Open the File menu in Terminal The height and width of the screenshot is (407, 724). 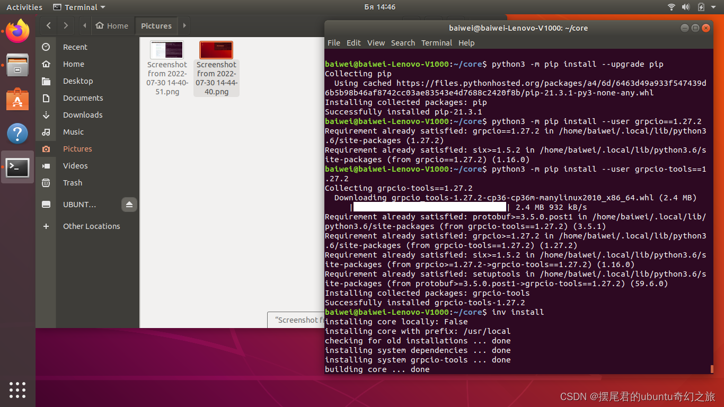pyautogui.click(x=334, y=43)
